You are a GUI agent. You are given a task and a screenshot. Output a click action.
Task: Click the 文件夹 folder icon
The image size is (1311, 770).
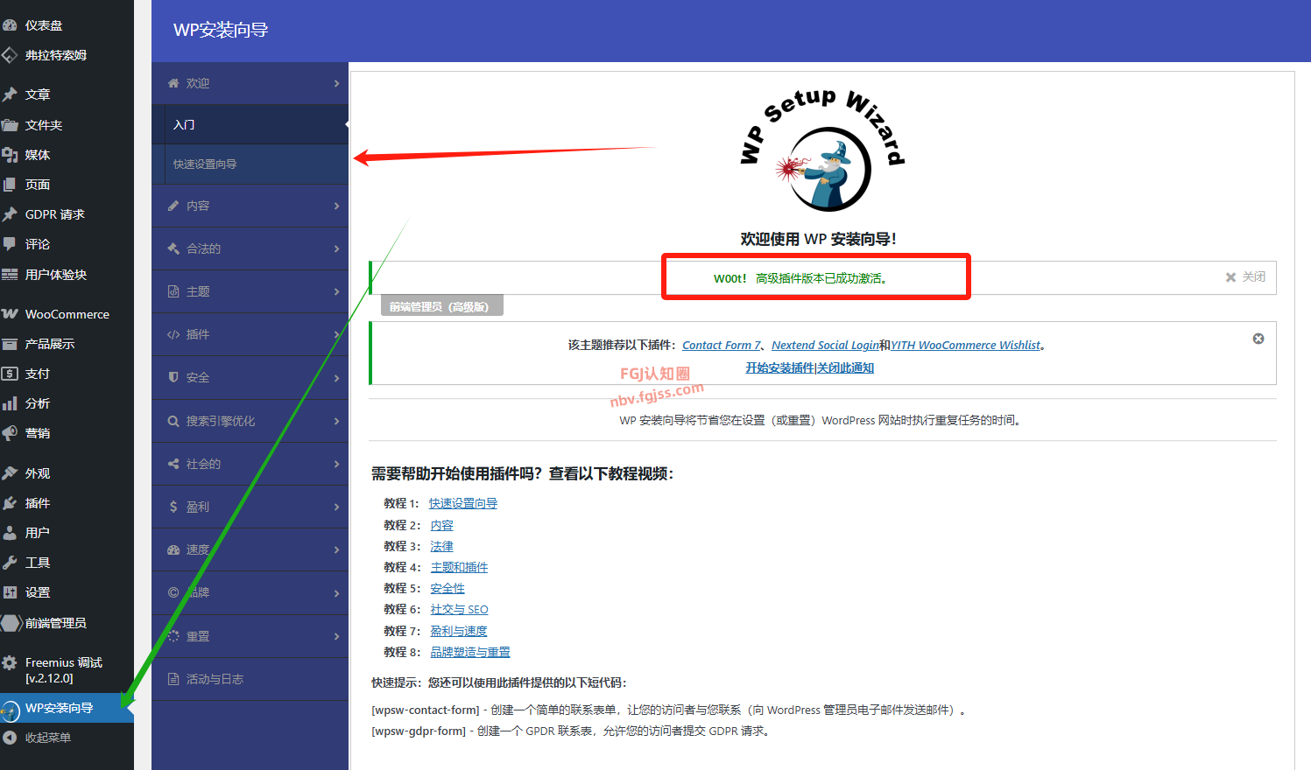10,125
